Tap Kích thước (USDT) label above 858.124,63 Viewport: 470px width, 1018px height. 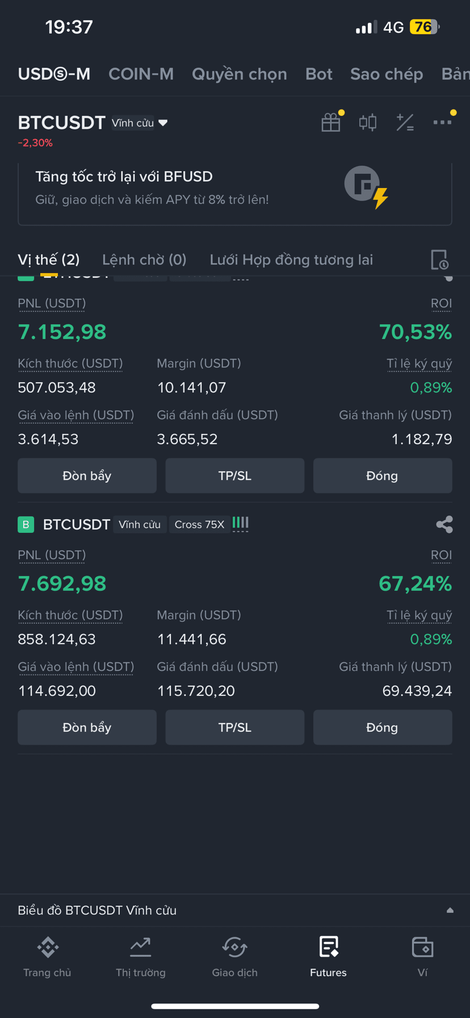coord(70,615)
